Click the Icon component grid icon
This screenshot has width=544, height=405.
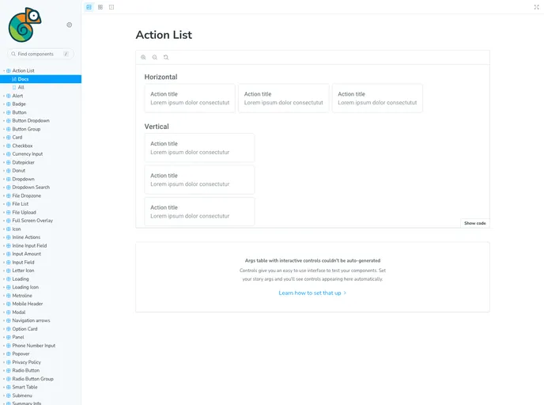coord(9,229)
